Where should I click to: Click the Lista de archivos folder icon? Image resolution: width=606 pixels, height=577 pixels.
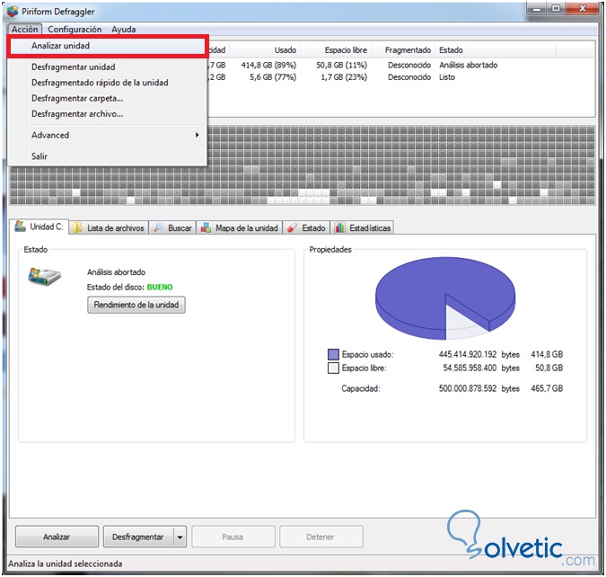pos(77,227)
